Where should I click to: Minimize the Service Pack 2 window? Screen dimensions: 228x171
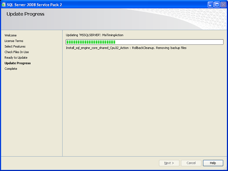click(211, 5)
